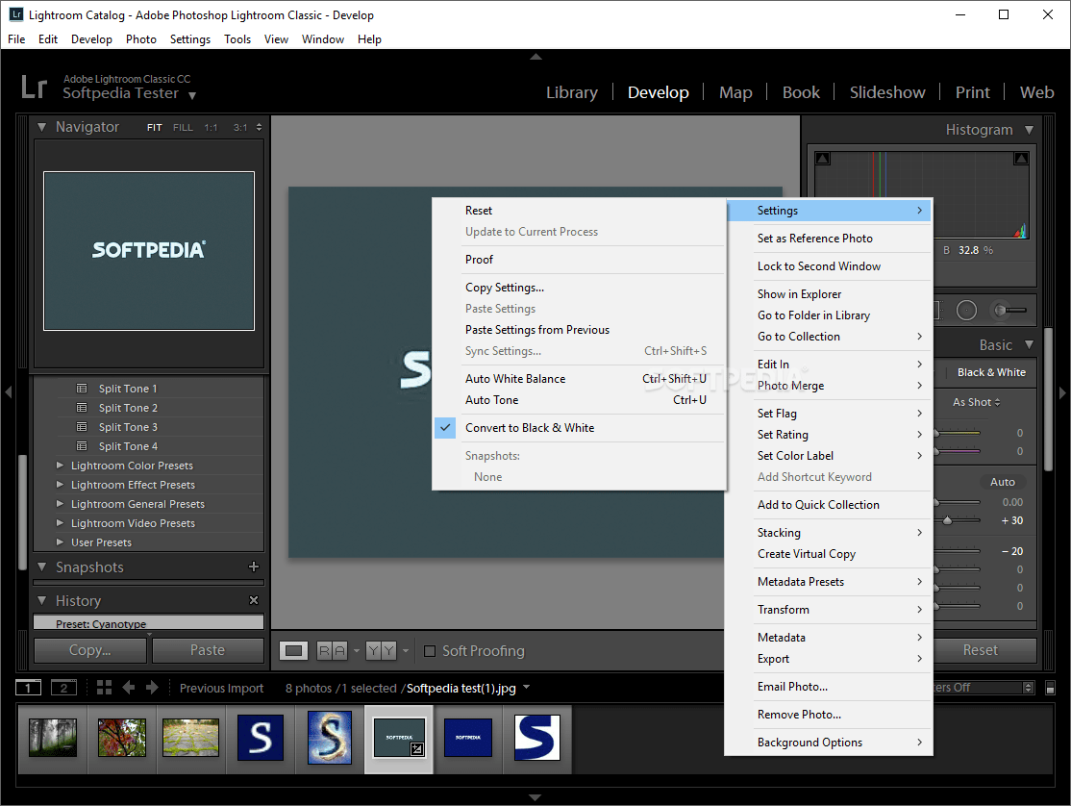Select the Loupe view icon in the toolbar

click(293, 651)
